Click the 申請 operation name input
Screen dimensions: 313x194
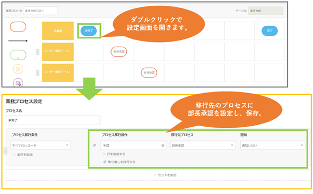pyautogui.click(x=133, y=145)
